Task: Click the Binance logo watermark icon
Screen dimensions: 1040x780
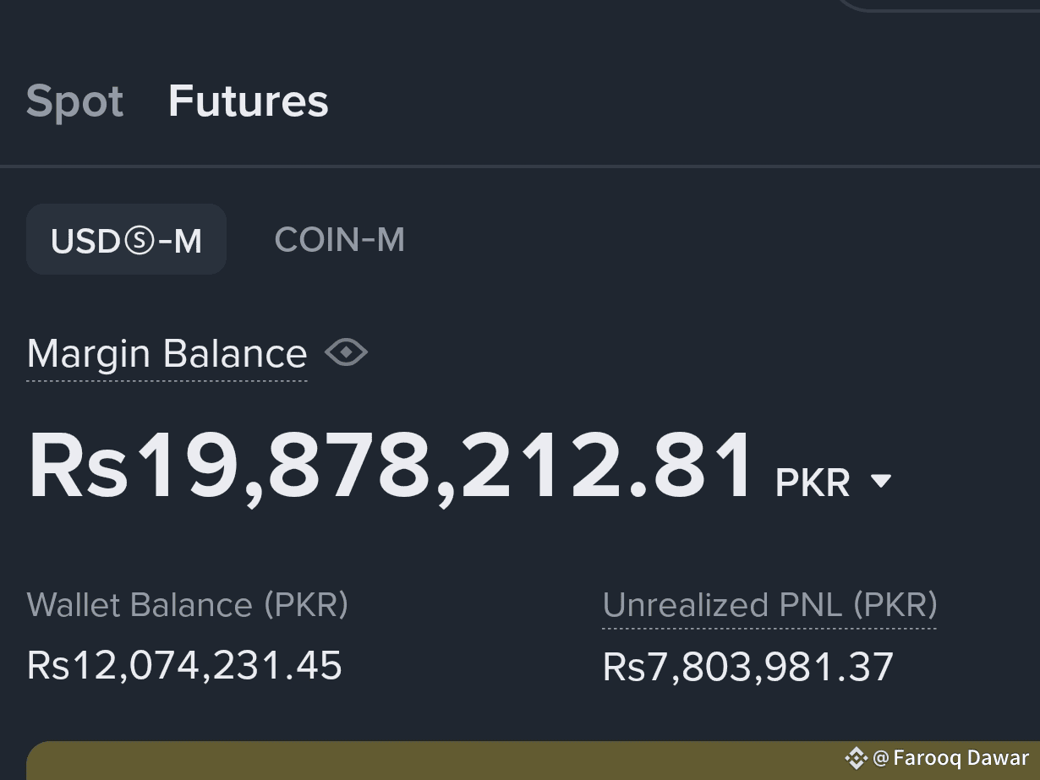Action: pyautogui.click(x=857, y=758)
